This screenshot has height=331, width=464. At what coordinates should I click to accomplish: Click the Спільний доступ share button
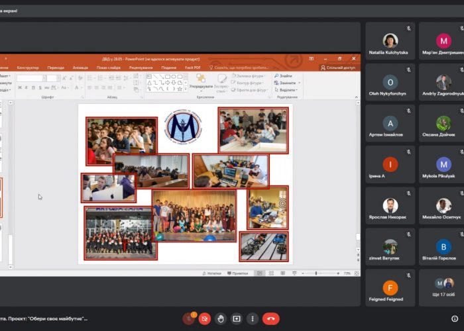pos(338,68)
